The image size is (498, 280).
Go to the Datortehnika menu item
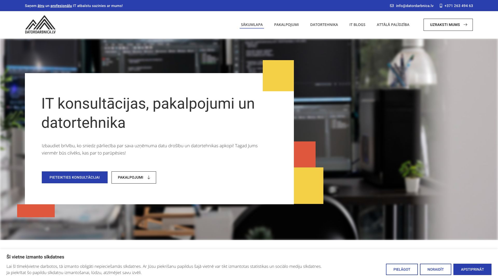click(324, 25)
